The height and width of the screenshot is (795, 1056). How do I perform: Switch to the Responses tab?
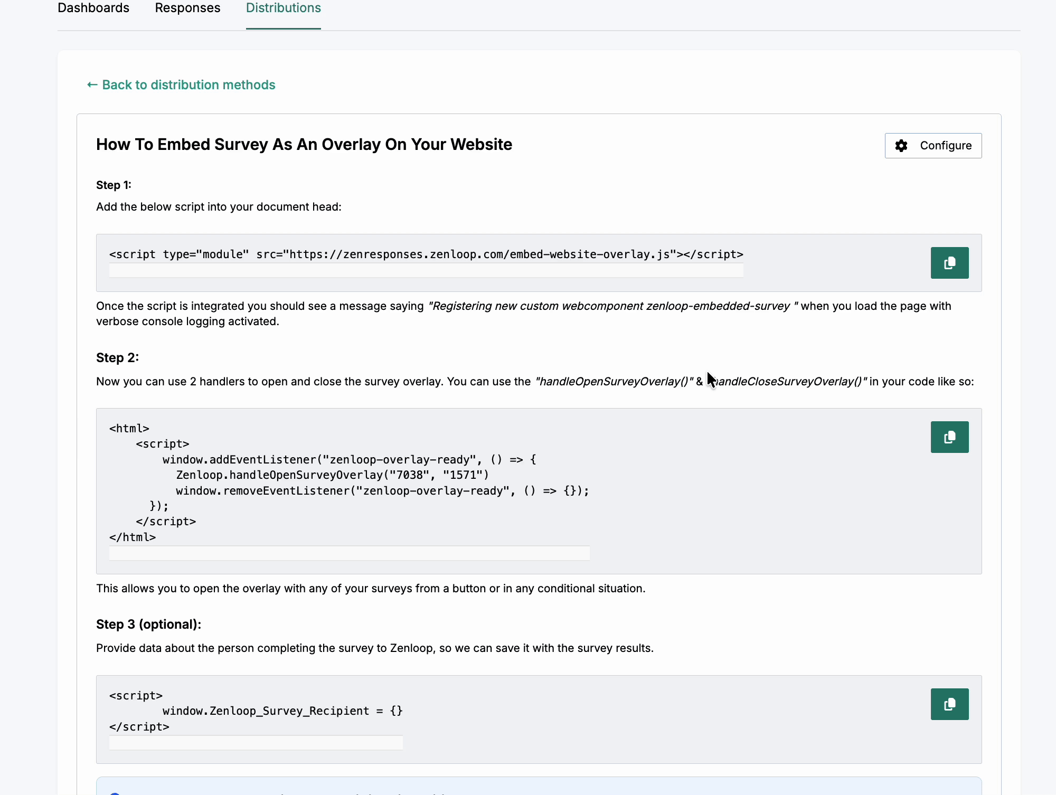pyautogui.click(x=187, y=8)
